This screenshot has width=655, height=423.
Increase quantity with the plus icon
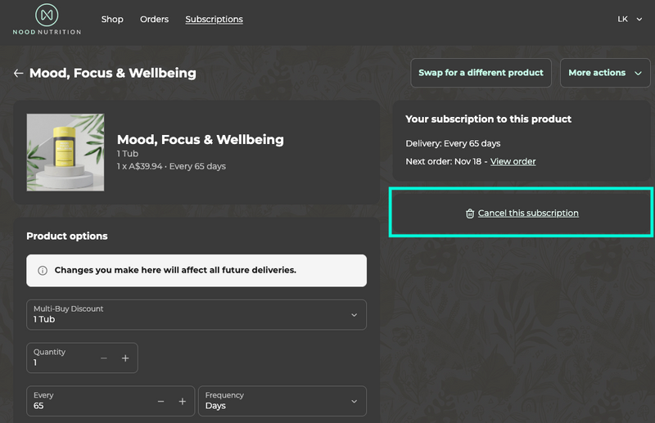[x=125, y=358]
